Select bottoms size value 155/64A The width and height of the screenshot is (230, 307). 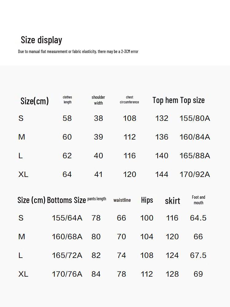67,218
